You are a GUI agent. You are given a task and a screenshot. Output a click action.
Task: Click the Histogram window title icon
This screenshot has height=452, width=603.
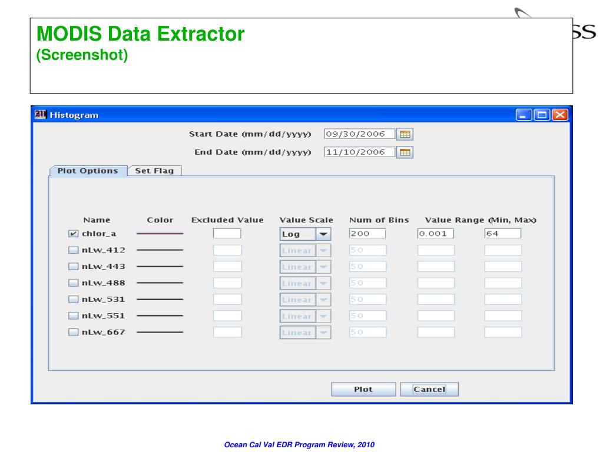pyautogui.click(x=41, y=115)
